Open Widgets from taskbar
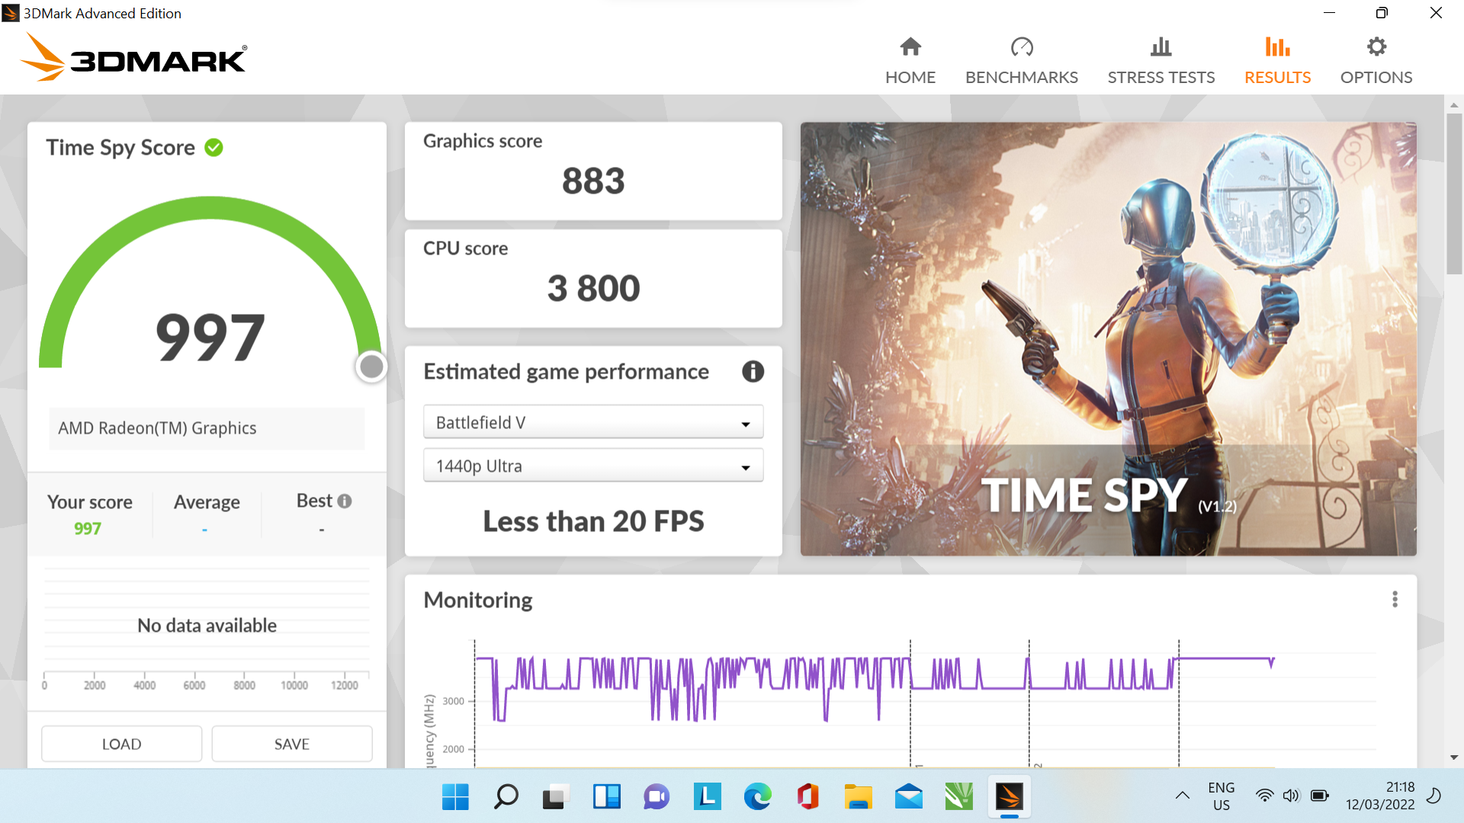Screen dimensions: 1464x823 coord(606,797)
